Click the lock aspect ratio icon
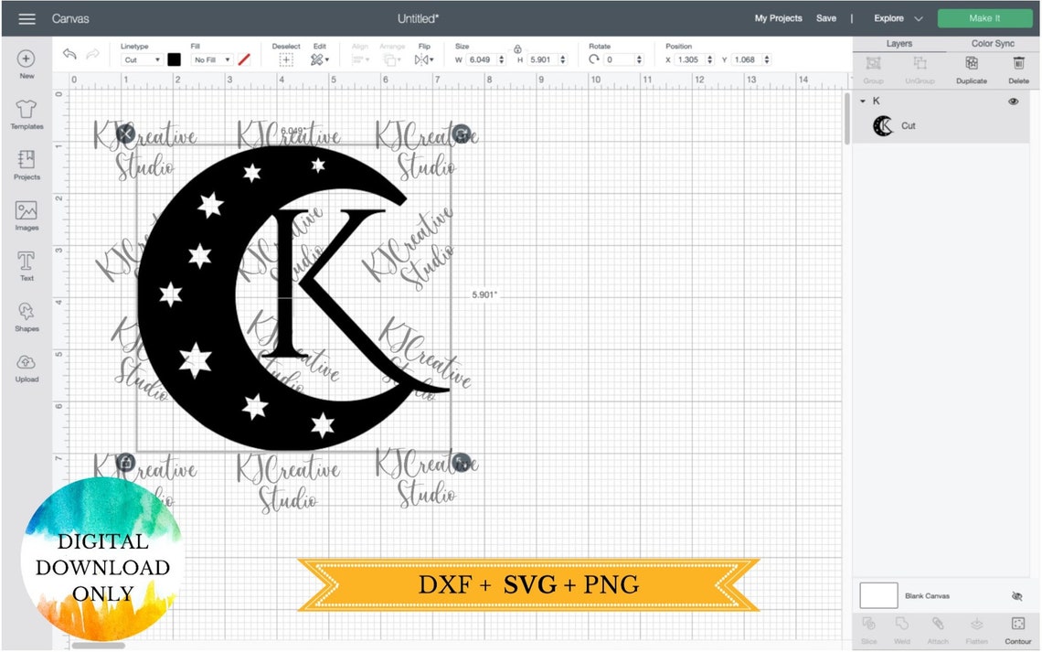1042x652 pixels. pyautogui.click(x=517, y=49)
